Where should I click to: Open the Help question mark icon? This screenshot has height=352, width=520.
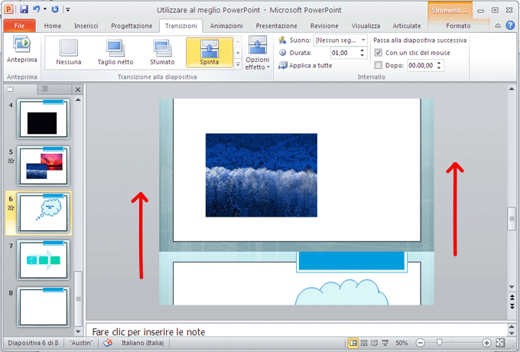click(x=510, y=25)
